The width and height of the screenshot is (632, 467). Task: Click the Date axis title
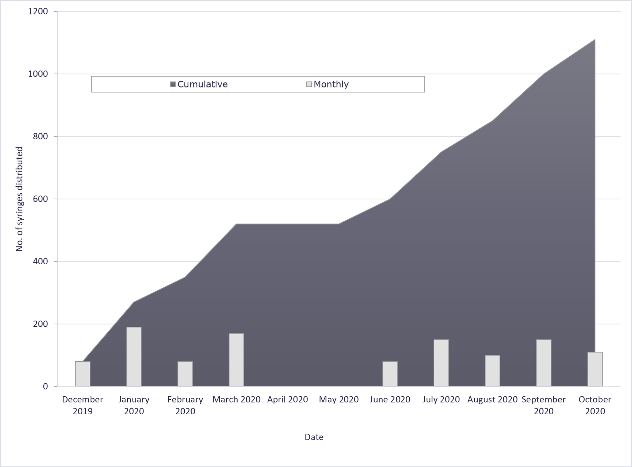pyautogui.click(x=314, y=437)
